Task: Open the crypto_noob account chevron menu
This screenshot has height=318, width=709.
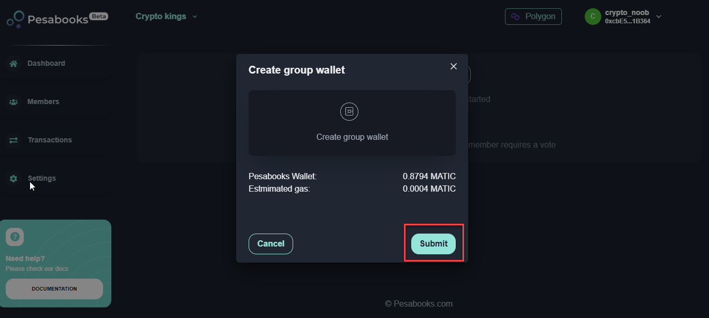Action: (659, 17)
